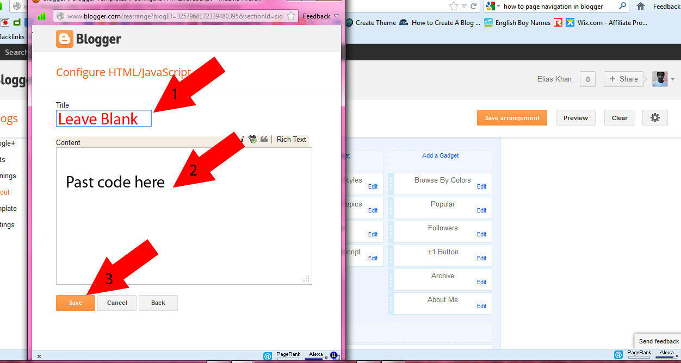Open the Wix.com Affiliate Program bookmark

[x=606, y=23]
